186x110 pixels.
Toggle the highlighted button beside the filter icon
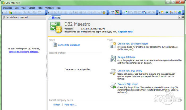(x=117, y=12)
